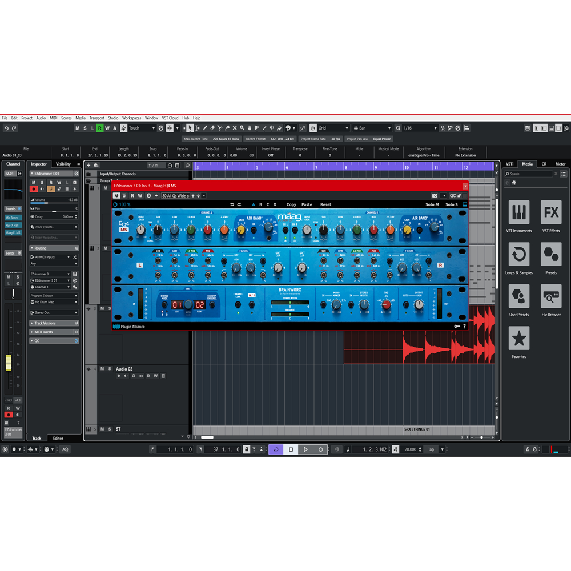Select the Split scissors tool
This screenshot has height=571, width=571.
coord(220,128)
